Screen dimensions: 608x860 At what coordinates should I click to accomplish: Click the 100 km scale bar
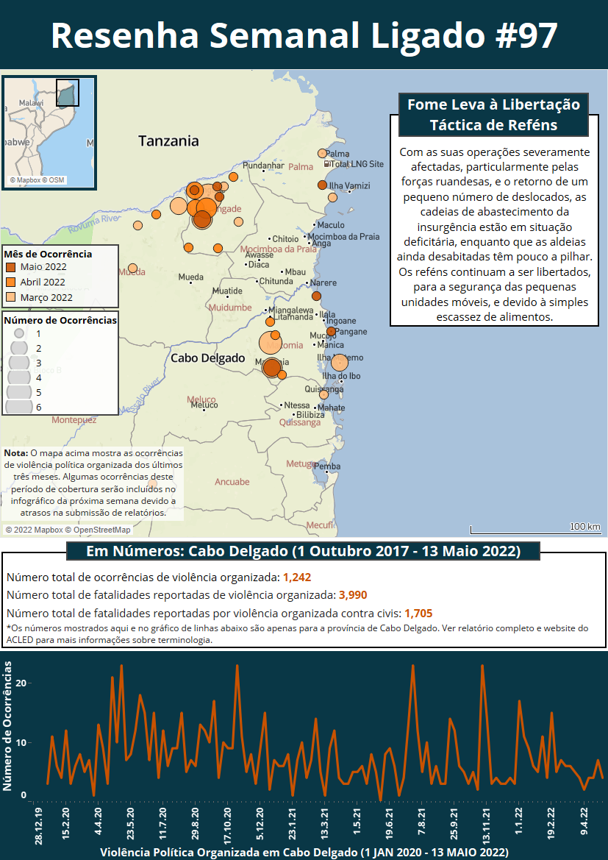[535, 528]
